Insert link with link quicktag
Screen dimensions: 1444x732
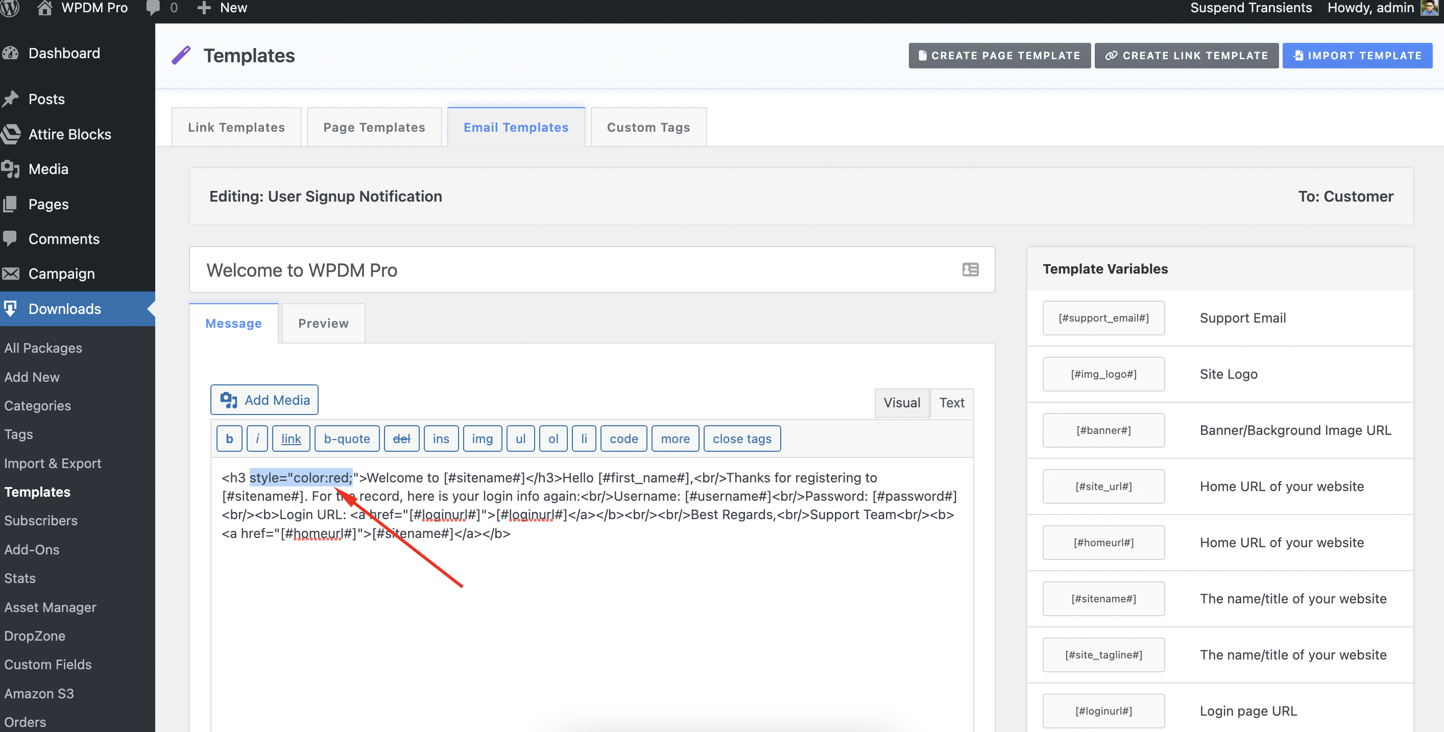(x=291, y=439)
